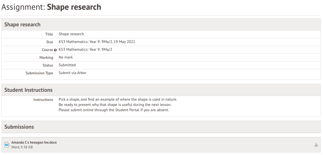
Task: Select the "Student Instructions" section header
Action: (x=28, y=90)
